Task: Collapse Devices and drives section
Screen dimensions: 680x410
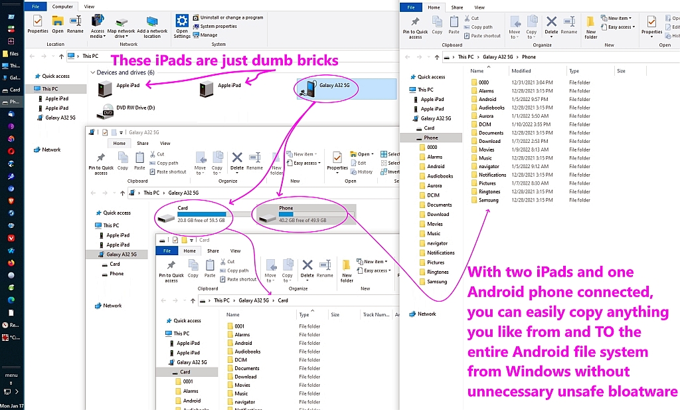Action: pyautogui.click(x=92, y=72)
